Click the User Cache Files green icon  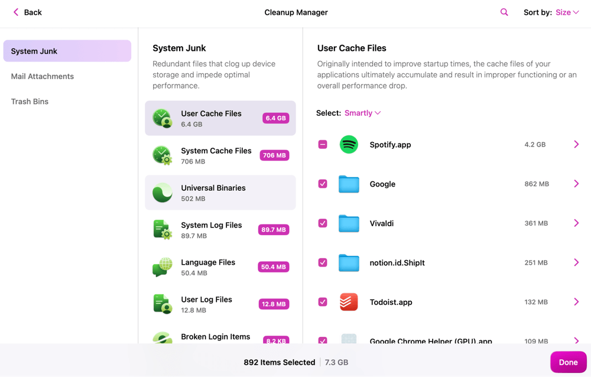tap(163, 118)
